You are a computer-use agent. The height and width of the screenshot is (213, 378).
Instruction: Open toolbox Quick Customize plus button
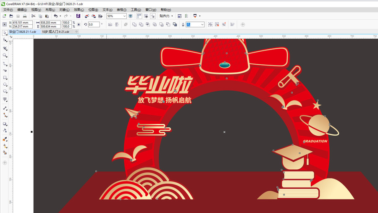coord(5,163)
